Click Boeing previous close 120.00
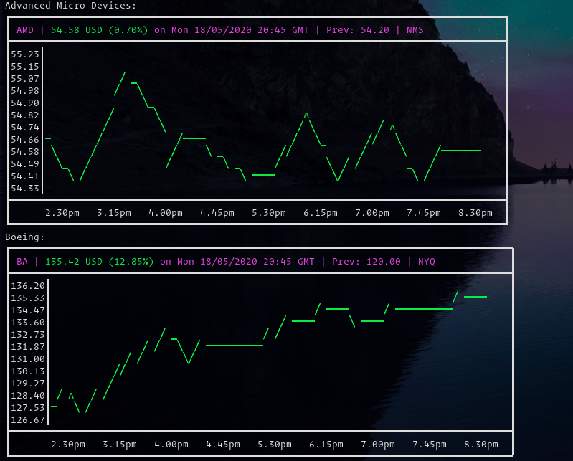Image resolution: width=573 pixels, height=461 pixels. pos(384,262)
